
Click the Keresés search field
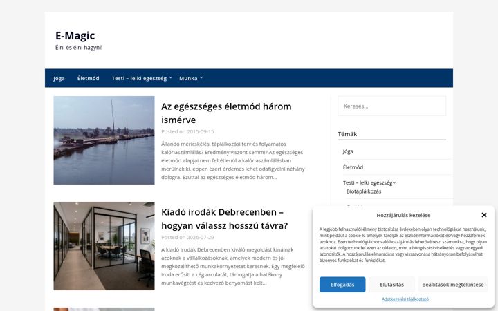tap(391, 106)
